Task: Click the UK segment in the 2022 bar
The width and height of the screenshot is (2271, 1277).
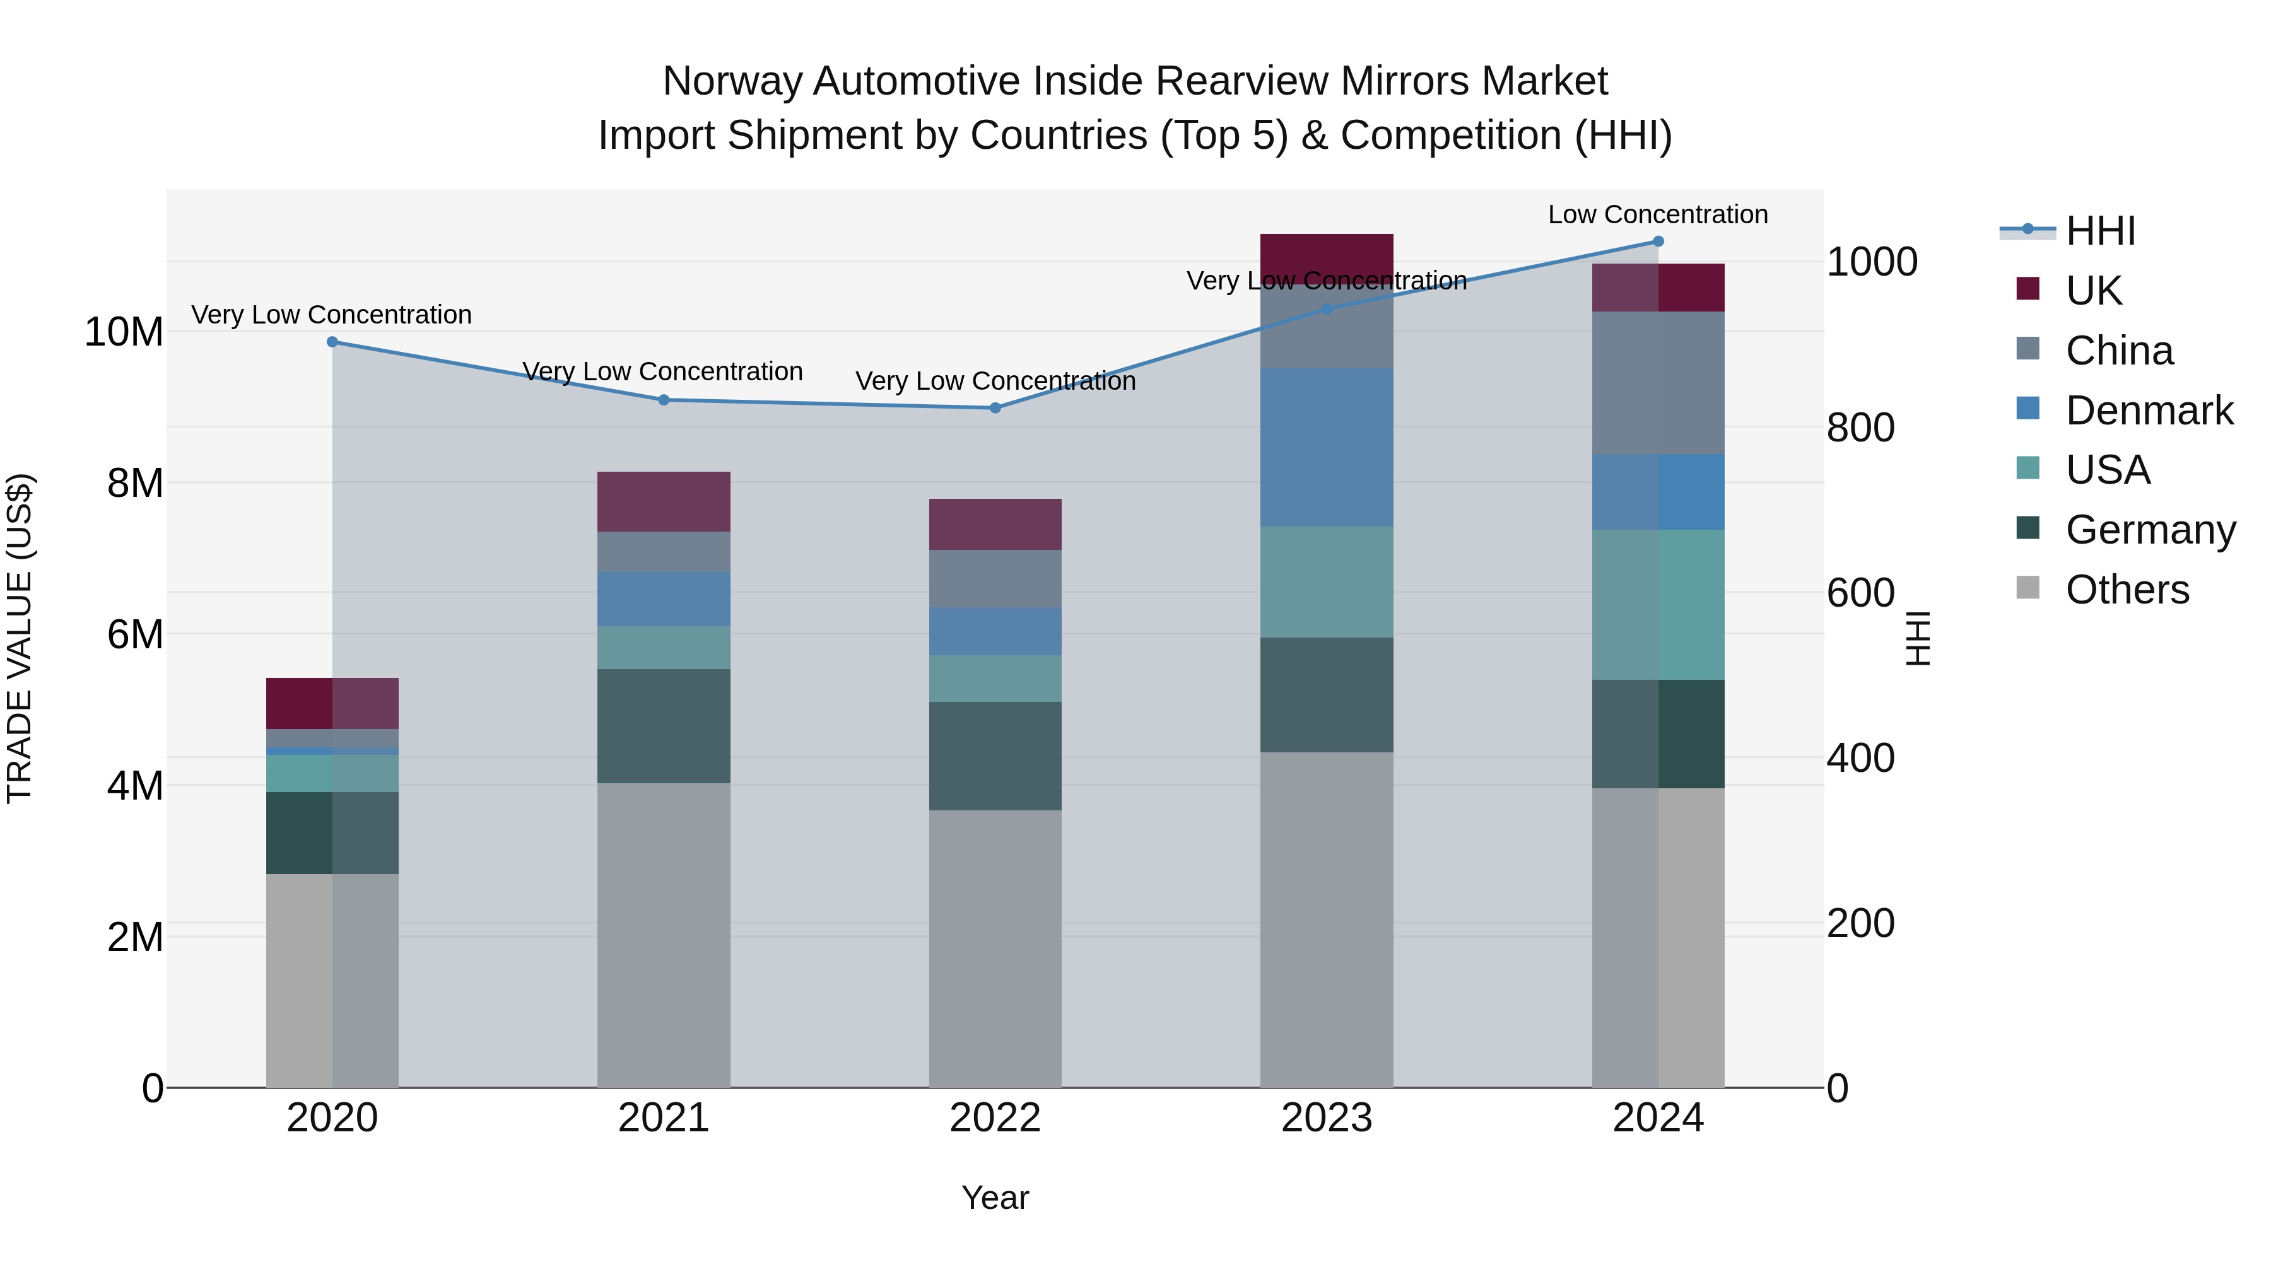Action: [x=995, y=525]
